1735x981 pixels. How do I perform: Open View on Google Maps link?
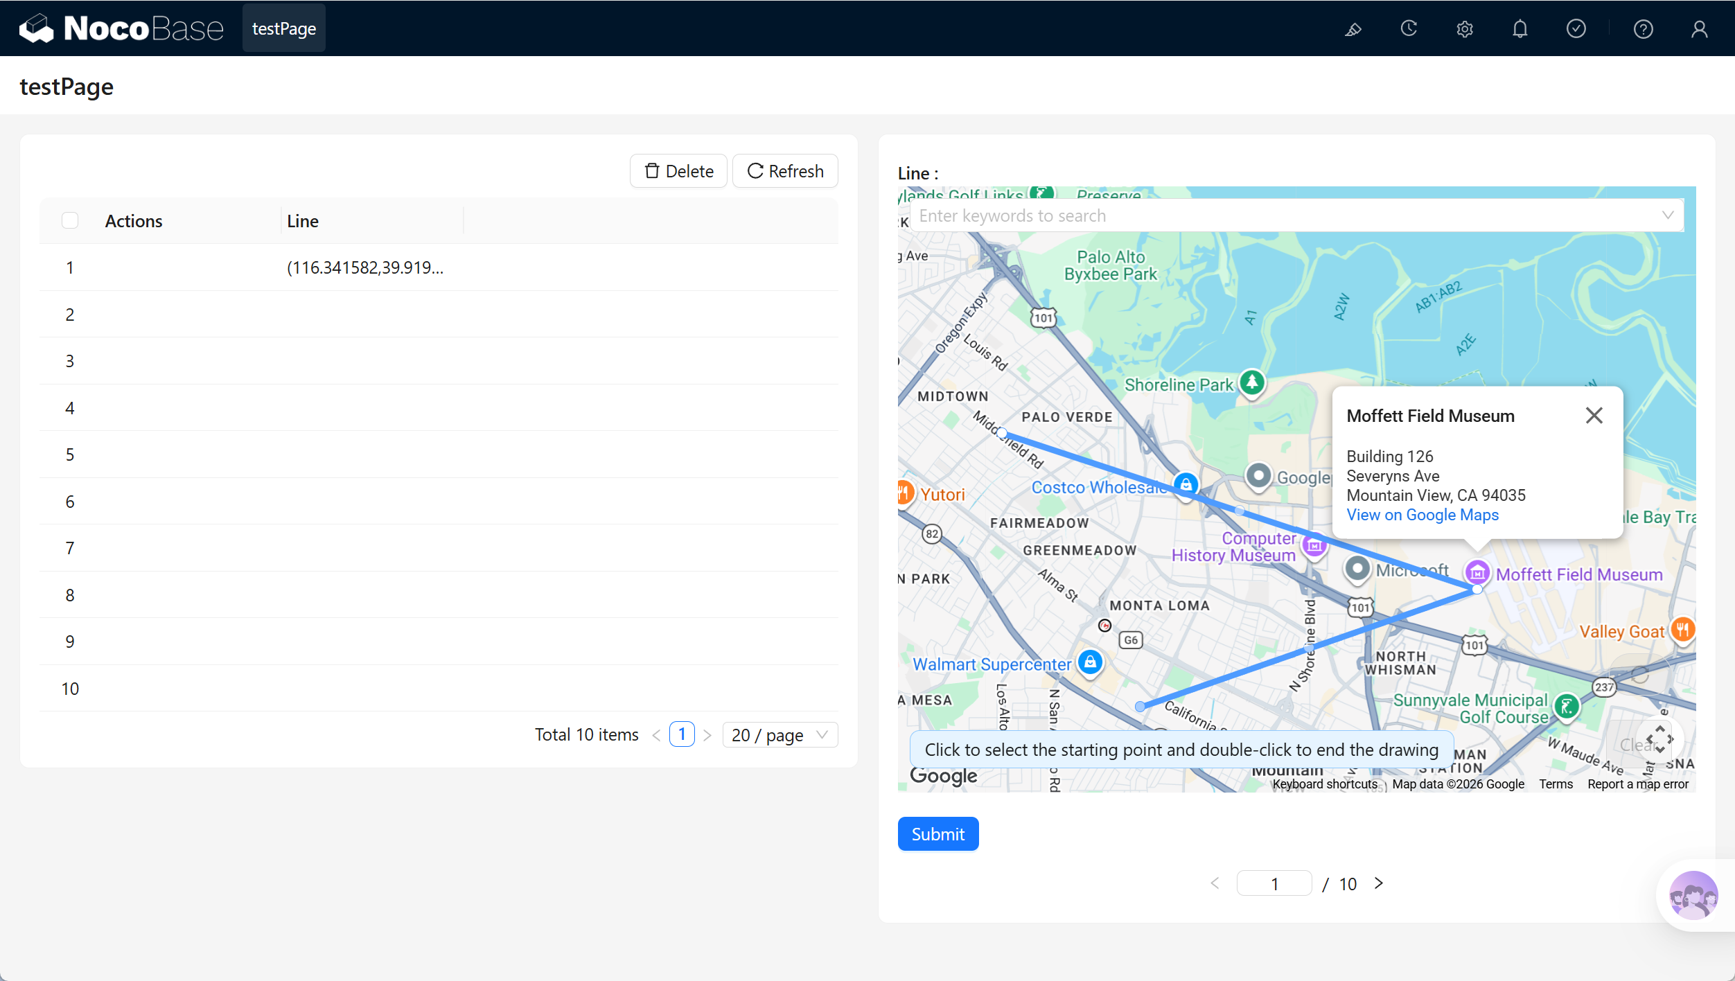pyautogui.click(x=1422, y=515)
